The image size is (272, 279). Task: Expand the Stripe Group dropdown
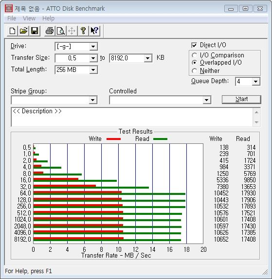pos(93,100)
